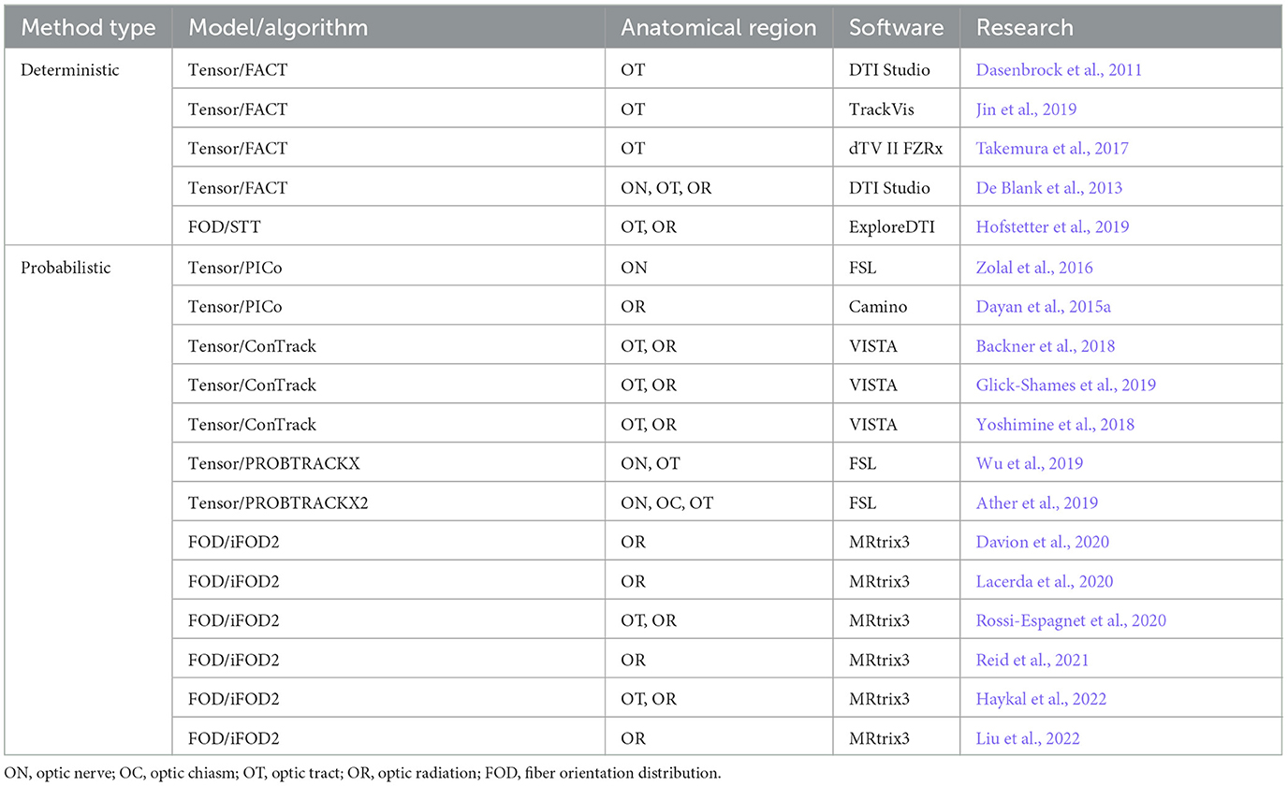Select the Tensor/PROBTRACKX2 cell
This screenshot has height=786, width=1288.
click(388, 502)
